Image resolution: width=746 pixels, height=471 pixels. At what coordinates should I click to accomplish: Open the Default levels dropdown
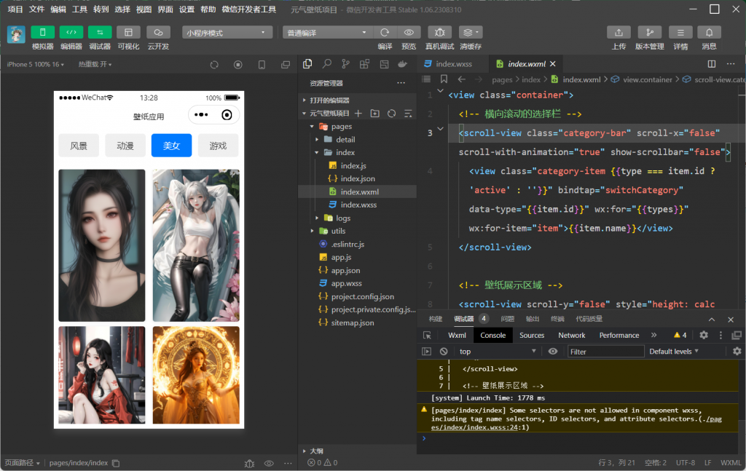click(x=674, y=352)
